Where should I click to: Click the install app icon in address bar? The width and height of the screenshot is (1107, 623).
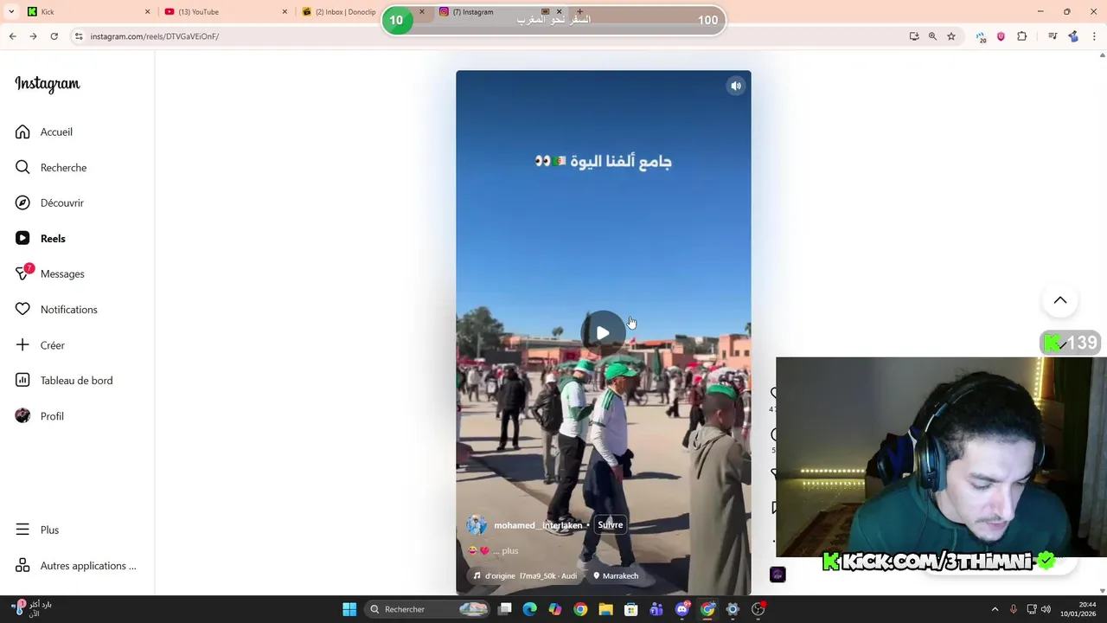pyautogui.click(x=914, y=36)
